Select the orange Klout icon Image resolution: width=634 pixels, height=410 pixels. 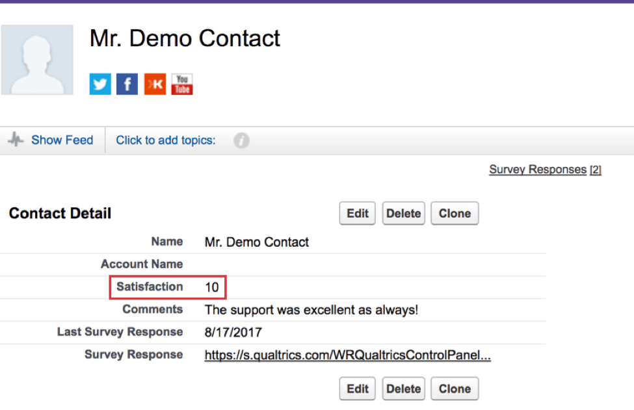pos(155,84)
